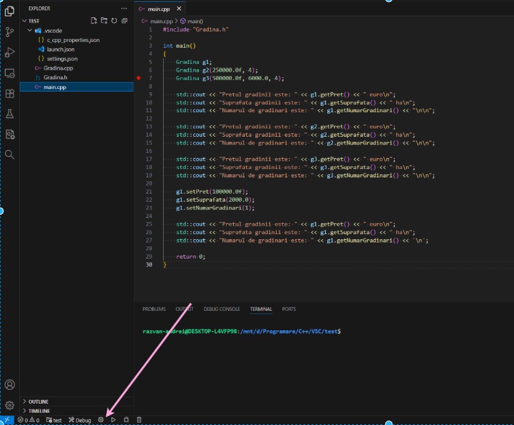Switch to the PROBLEMS tab
This screenshot has width=514, height=425.
coord(154,309)
